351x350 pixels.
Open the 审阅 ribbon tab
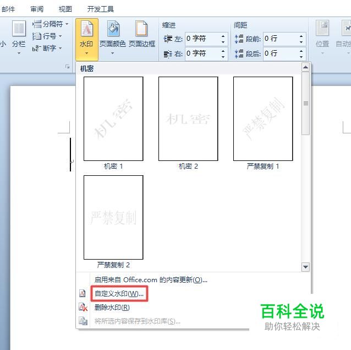click(x=37, y=9)
